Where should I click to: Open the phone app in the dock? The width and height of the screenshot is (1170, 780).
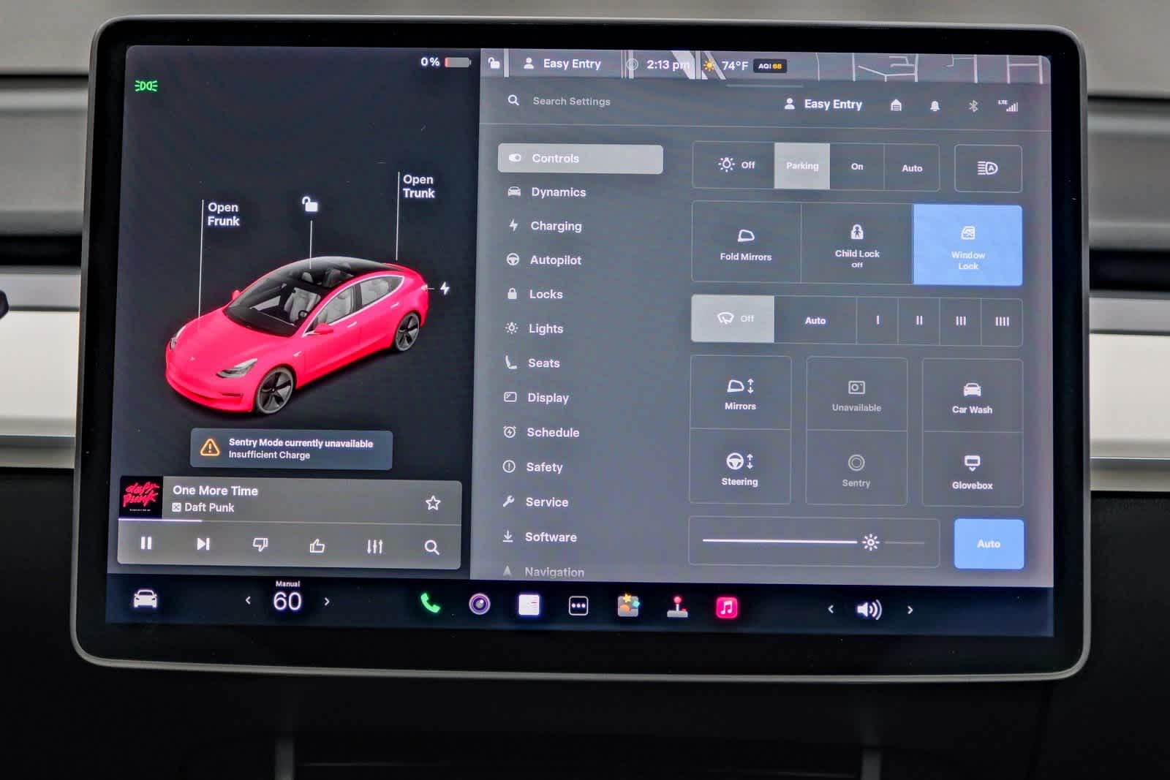pos(430,603)
